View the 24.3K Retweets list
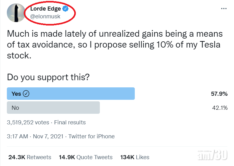234x166 pixels. 30,157
